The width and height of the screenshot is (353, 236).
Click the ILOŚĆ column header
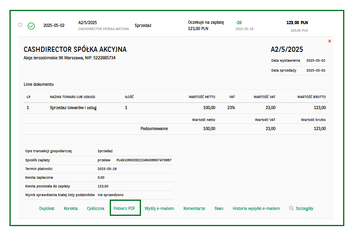pyautogui.click(x=129, y=97)
